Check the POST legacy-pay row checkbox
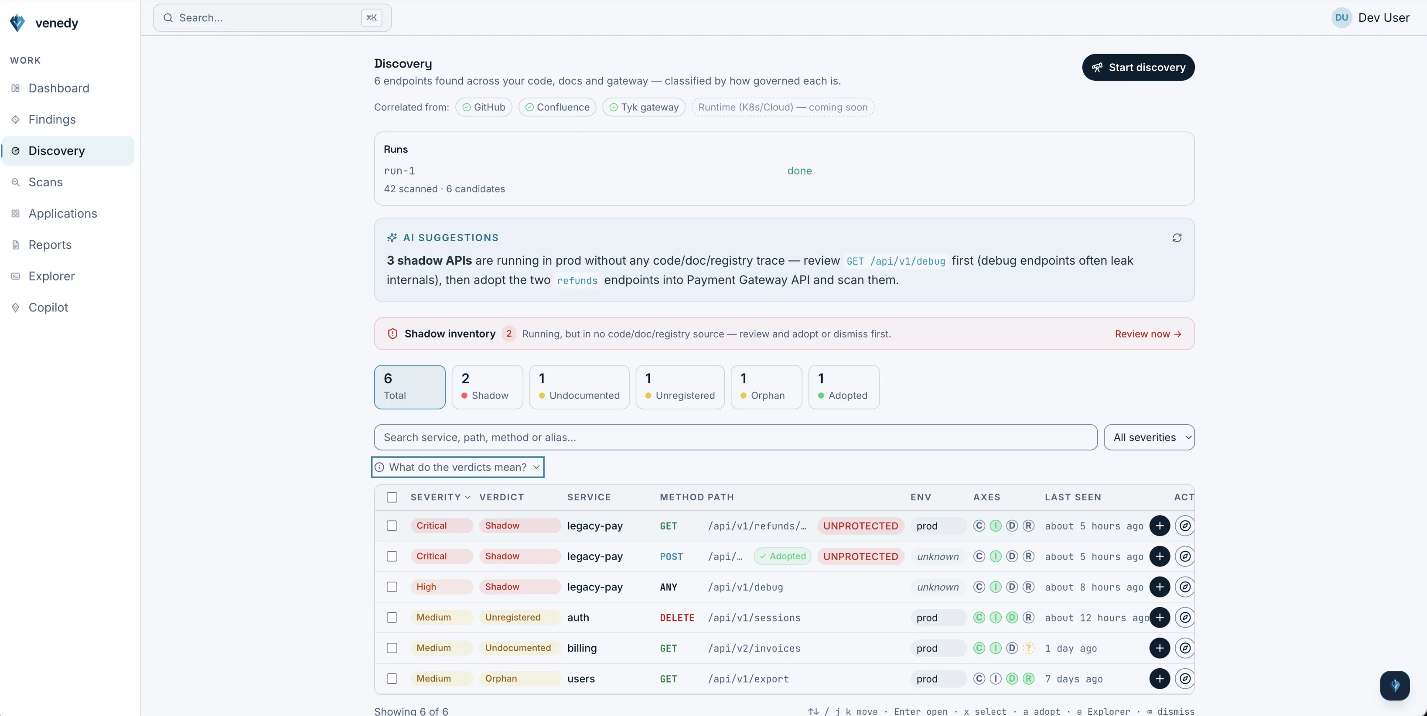 pyautogui.click(x=392, y=556)
